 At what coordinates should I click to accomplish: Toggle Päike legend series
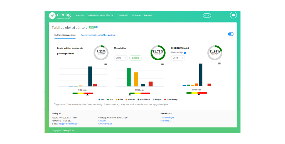119,99
